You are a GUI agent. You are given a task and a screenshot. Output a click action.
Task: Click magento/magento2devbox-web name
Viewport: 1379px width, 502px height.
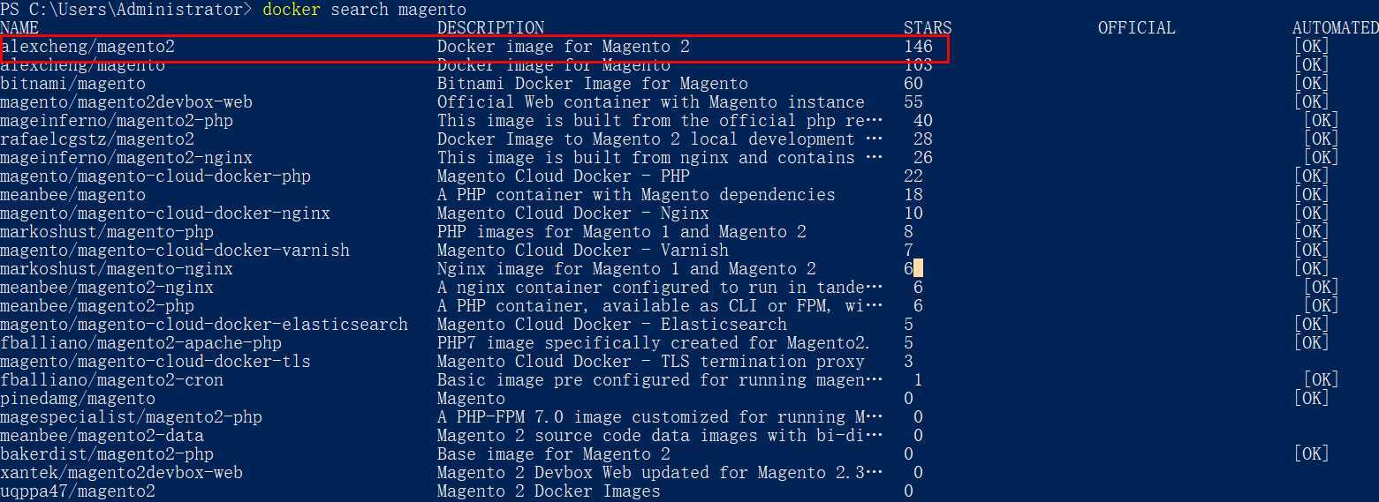click(126, 102)
